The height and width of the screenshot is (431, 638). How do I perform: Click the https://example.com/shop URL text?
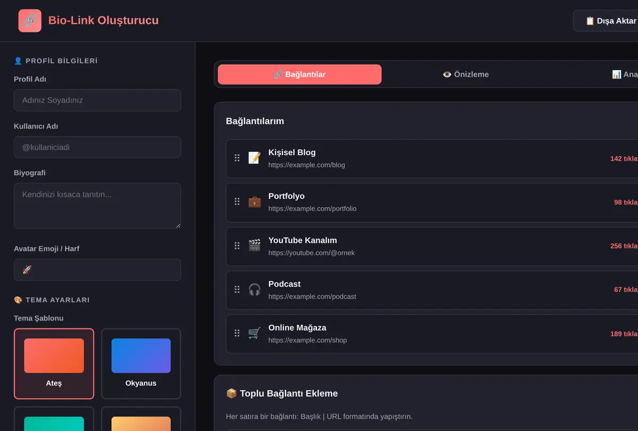(307, 340)
